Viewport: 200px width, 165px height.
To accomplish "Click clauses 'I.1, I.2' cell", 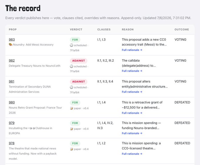I will 101,143.
